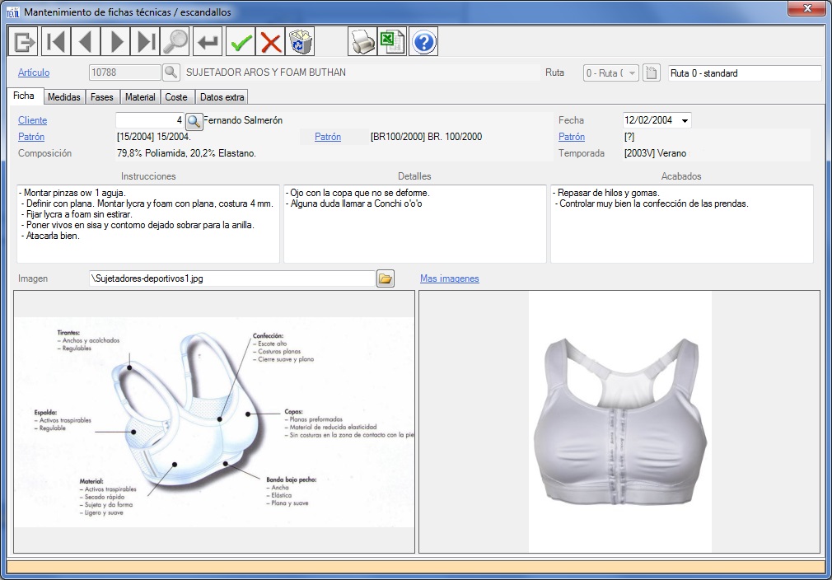This screenshot has height=580, width=832.
Task: Cancel changes with the red X
Action: click(270, 41)
